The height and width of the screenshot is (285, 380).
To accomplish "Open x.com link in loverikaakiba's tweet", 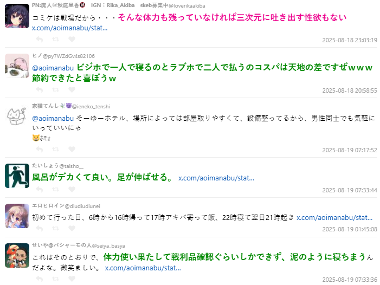I will [x=70, y=28].
